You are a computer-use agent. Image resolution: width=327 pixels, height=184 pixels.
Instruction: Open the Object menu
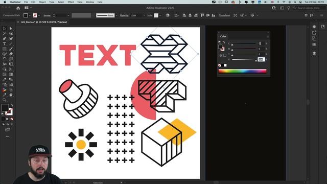[42, 2]
